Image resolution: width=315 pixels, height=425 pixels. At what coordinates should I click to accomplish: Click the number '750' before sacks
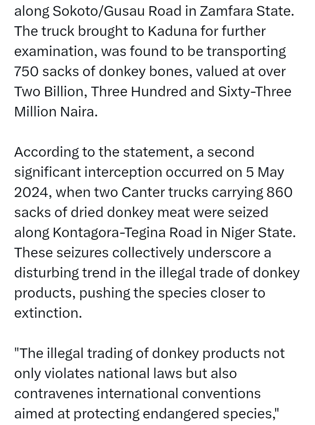click(x=26, y=71)
